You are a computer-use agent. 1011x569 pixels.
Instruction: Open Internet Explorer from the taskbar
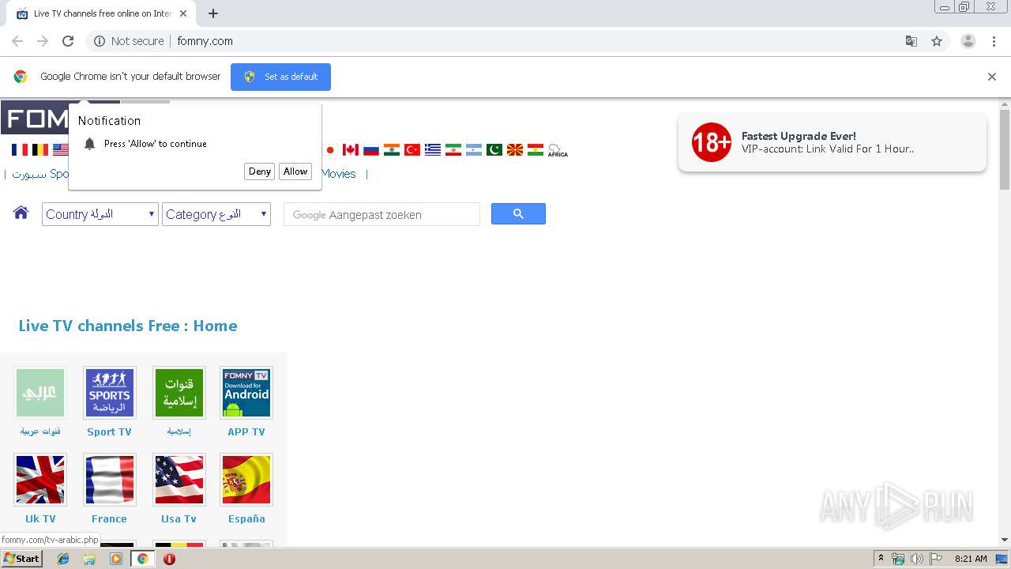[x=63, y=559]
